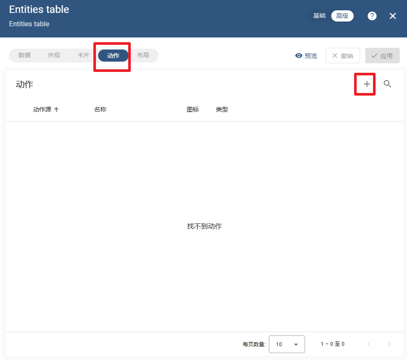
Task: Click the 找不到动作 empty message
Action: (x=204, y=226)
